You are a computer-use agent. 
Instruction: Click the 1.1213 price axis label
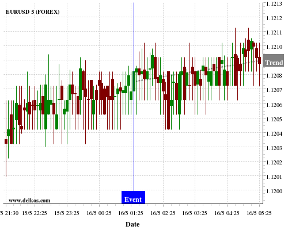274,3
